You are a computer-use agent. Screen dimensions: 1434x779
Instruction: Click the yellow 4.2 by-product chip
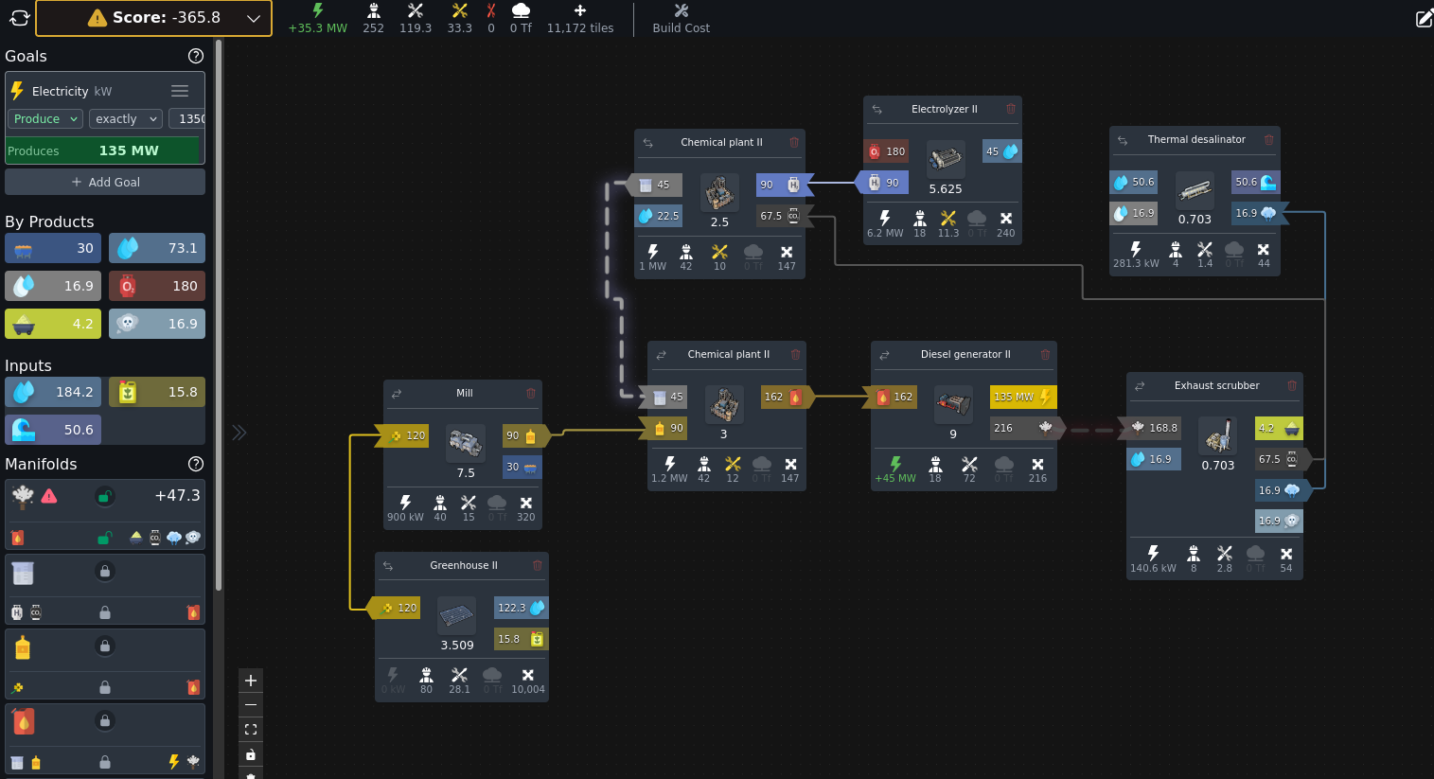click(x=53, y=324)
